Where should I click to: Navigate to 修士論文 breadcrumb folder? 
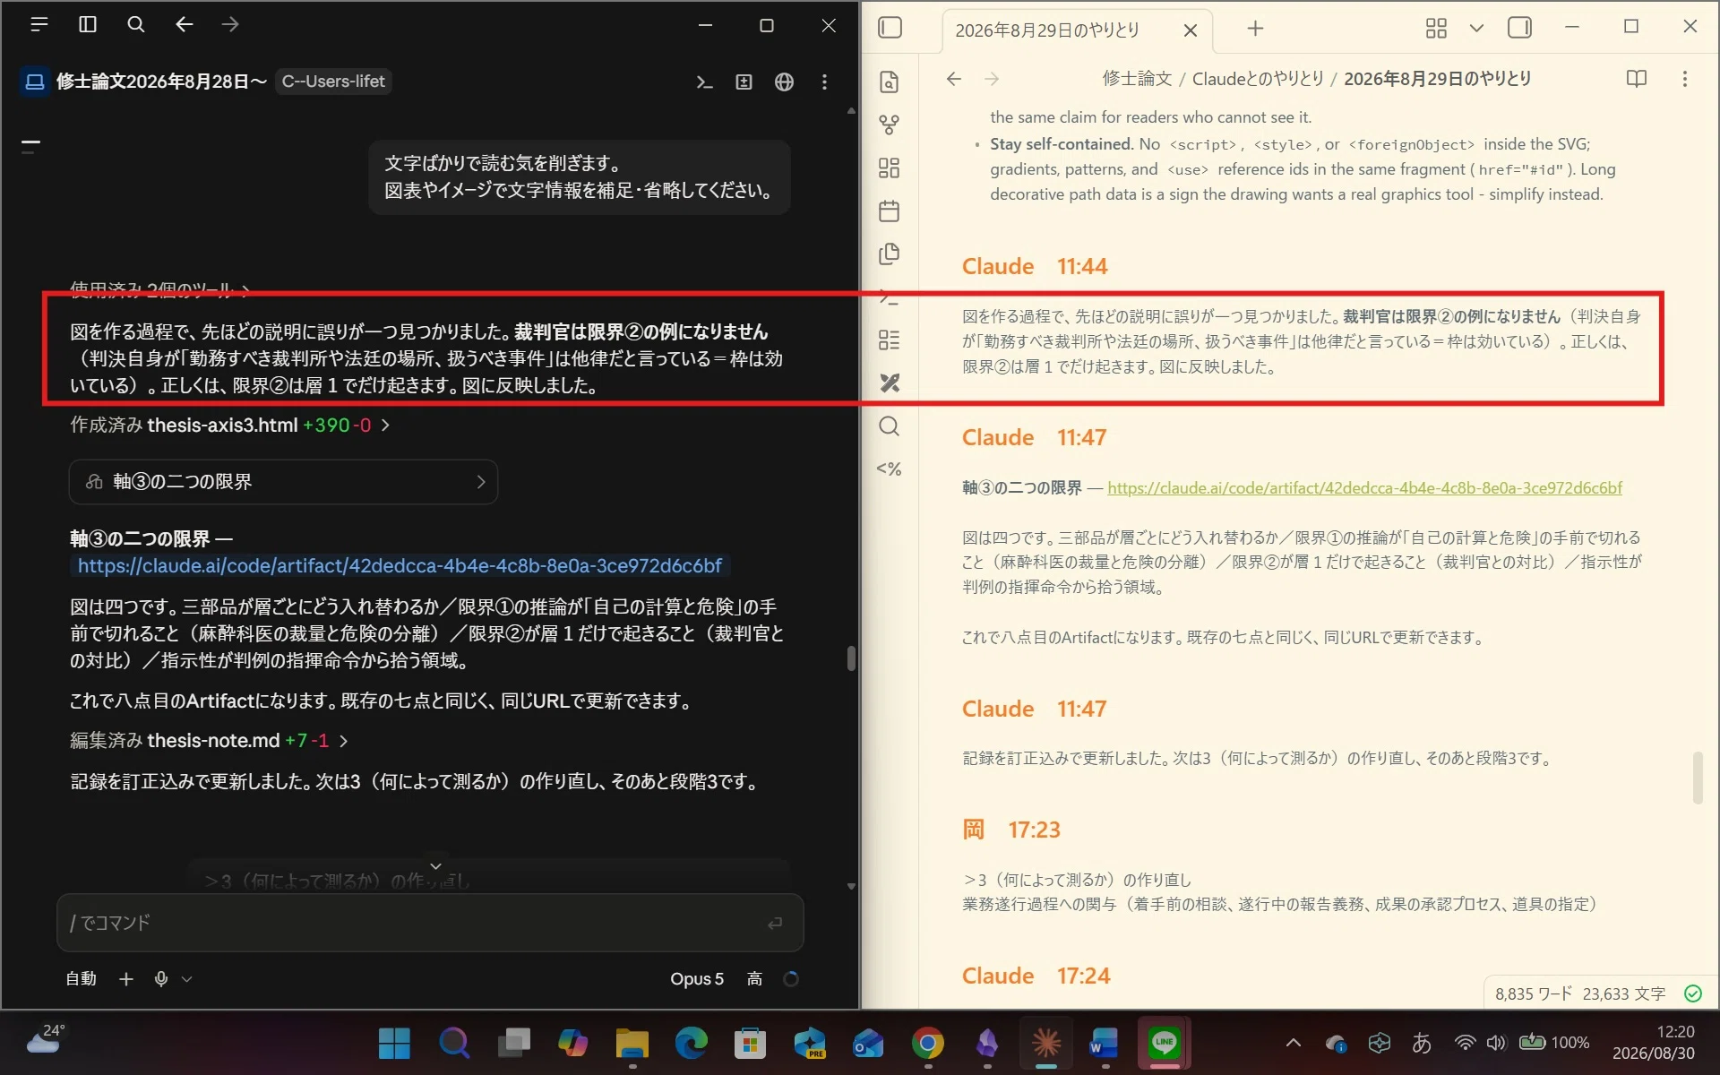pyautogui.click(x=1137, y=79)
